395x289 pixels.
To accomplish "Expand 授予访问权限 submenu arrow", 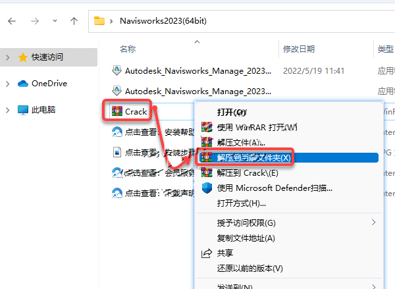I will 373,223.
